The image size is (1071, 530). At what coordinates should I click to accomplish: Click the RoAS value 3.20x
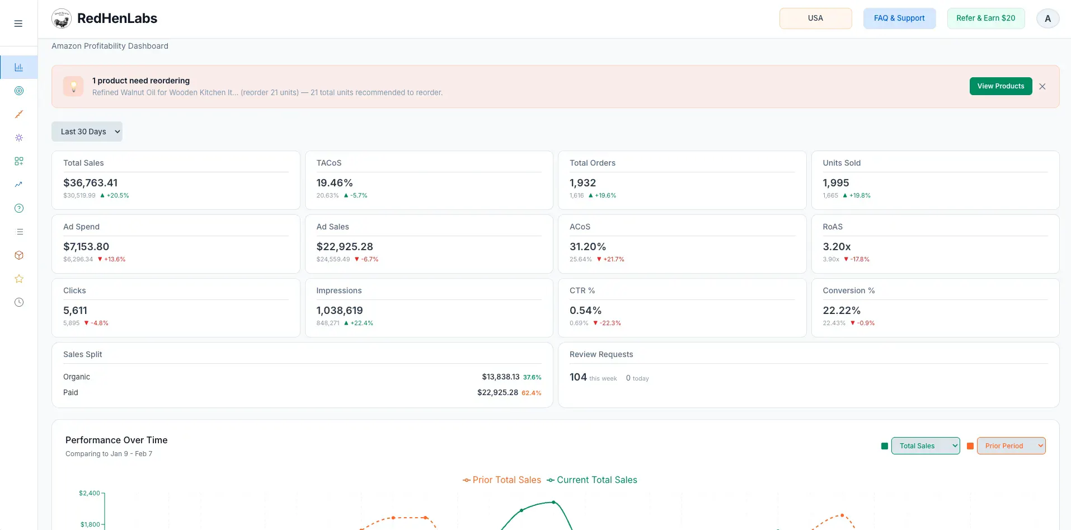(837, 247)
